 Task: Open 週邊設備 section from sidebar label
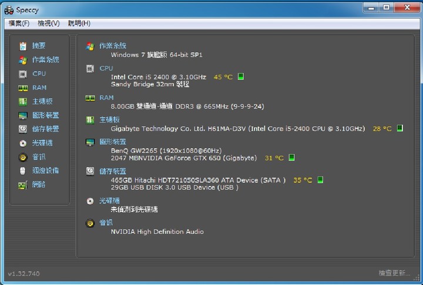pos(46,171)
